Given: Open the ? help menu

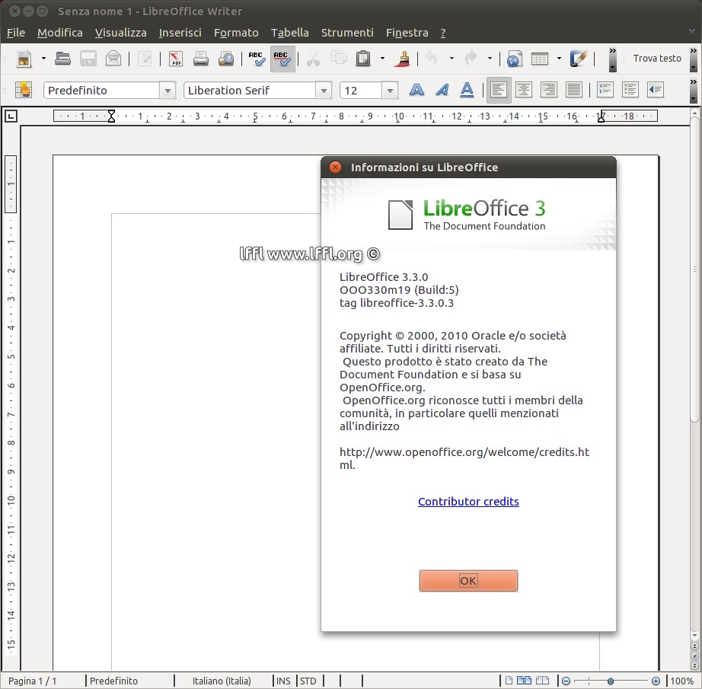Looking at the screenshot, I should pos(443,33).
